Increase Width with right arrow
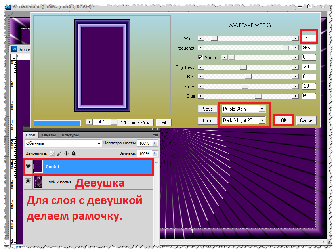The height and width of the screenshot is (252, 336). click(295, 38)
